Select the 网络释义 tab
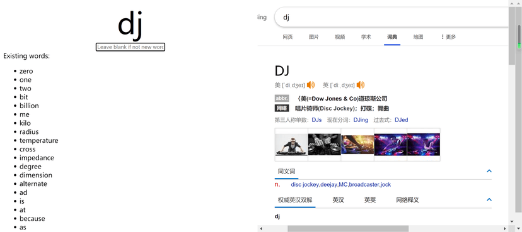 coord(407,200)
